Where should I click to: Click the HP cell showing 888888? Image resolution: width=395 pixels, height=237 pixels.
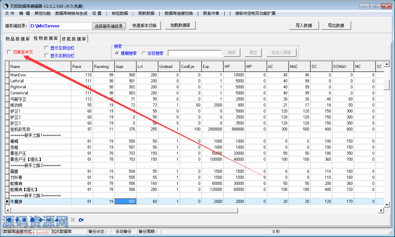coord(234,129)
